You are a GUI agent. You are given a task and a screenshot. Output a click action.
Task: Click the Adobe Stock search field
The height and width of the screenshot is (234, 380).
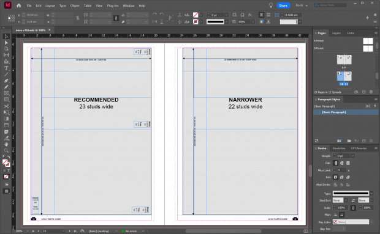[x=330, y=5]
